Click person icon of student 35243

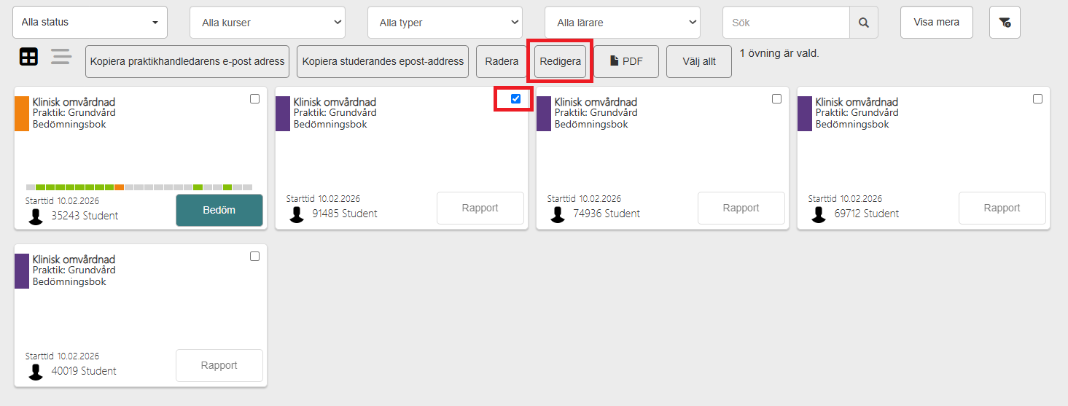point(36,216)
